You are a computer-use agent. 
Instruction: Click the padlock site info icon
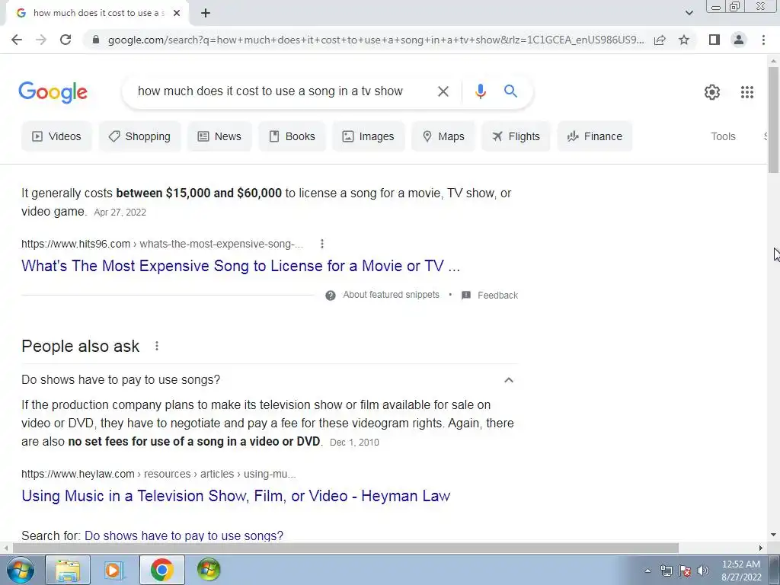96,40
